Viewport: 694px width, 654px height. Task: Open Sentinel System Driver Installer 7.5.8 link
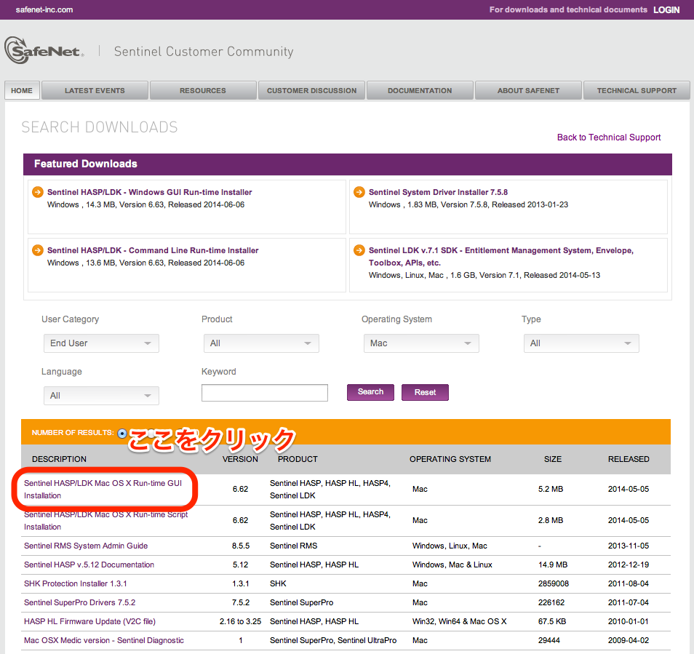[x=438, y=192]
